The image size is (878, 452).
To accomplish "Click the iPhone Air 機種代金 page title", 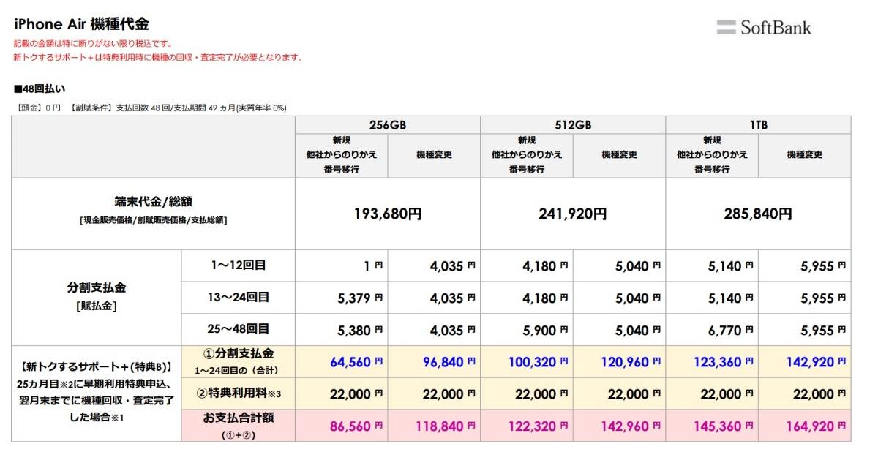I will (x=82, y=25).
